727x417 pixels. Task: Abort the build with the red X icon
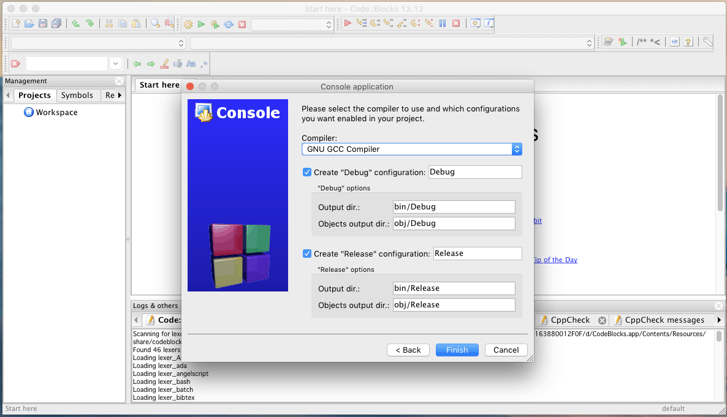[243, 24]
